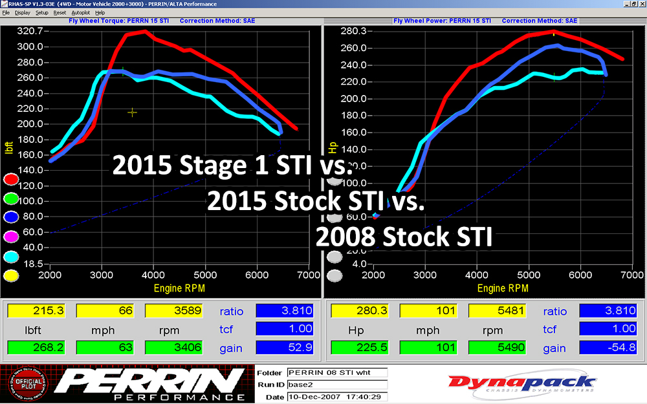This screenshot has height=404, width=647.
Task: Click the PERRIN Performance logo
Action: click(151, 384)
